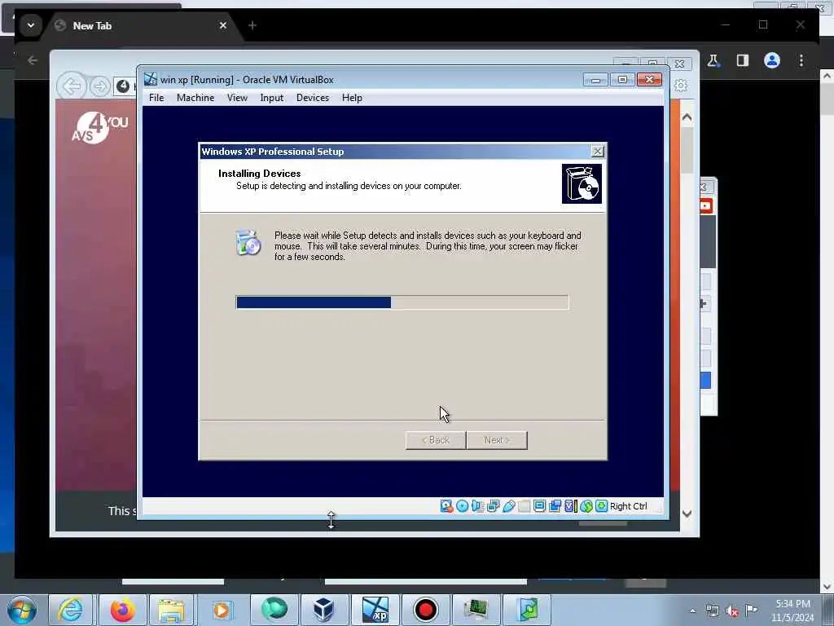Toggle the Chrome side panel icon
The height and width of the screenshot is (626, 834).
(743, 60)
